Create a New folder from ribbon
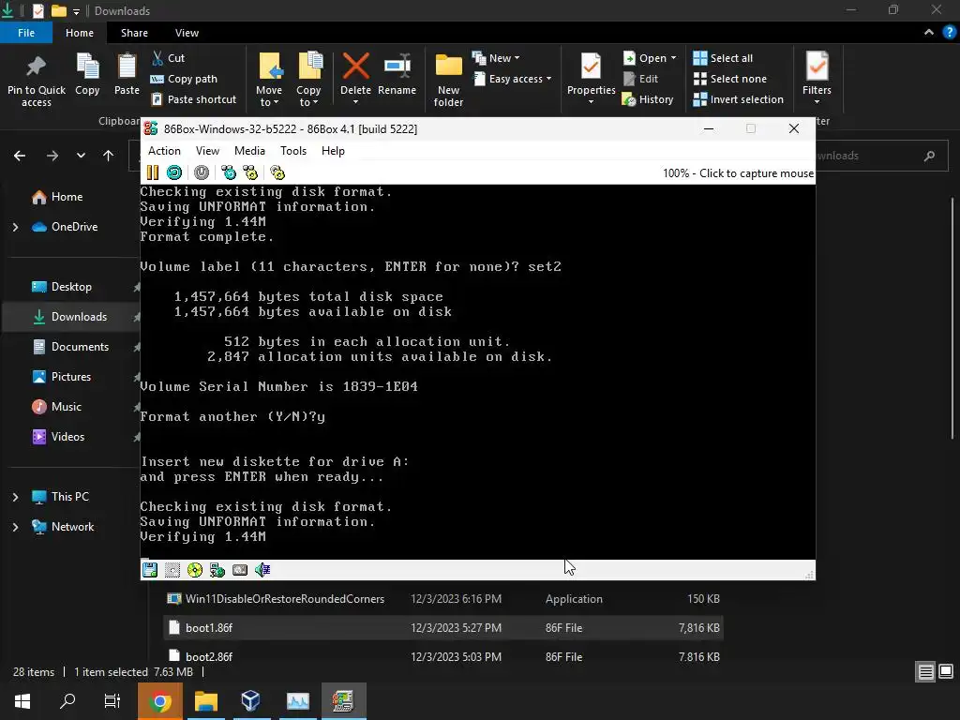Viewport: 960px width, 720px height. tap(449, 81)
